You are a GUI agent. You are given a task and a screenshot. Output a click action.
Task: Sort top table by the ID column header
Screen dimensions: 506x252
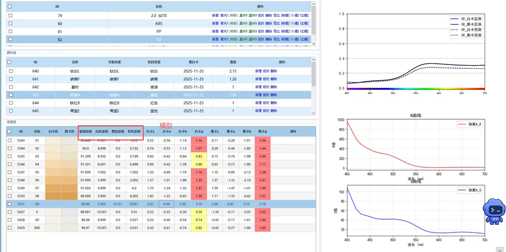pos(57,6)
